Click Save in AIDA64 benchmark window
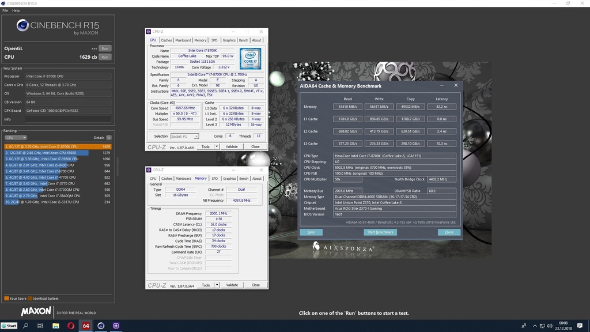 (x=311, y=232)
